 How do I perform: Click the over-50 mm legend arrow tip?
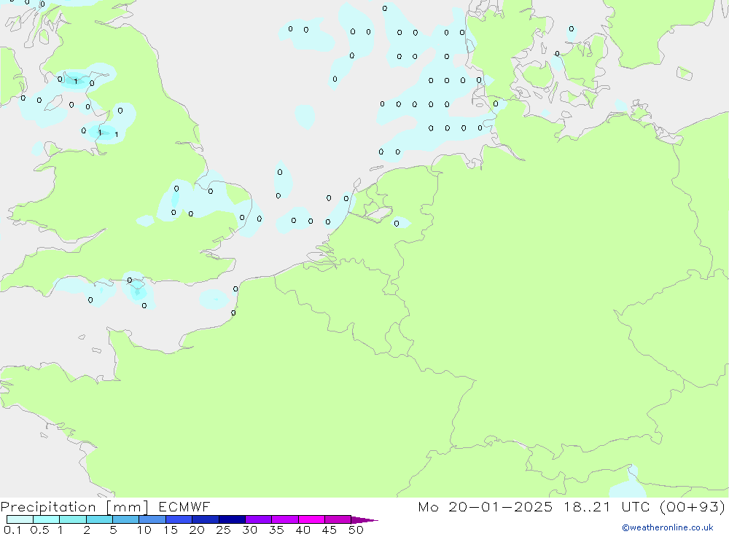[x=364, y=519]
